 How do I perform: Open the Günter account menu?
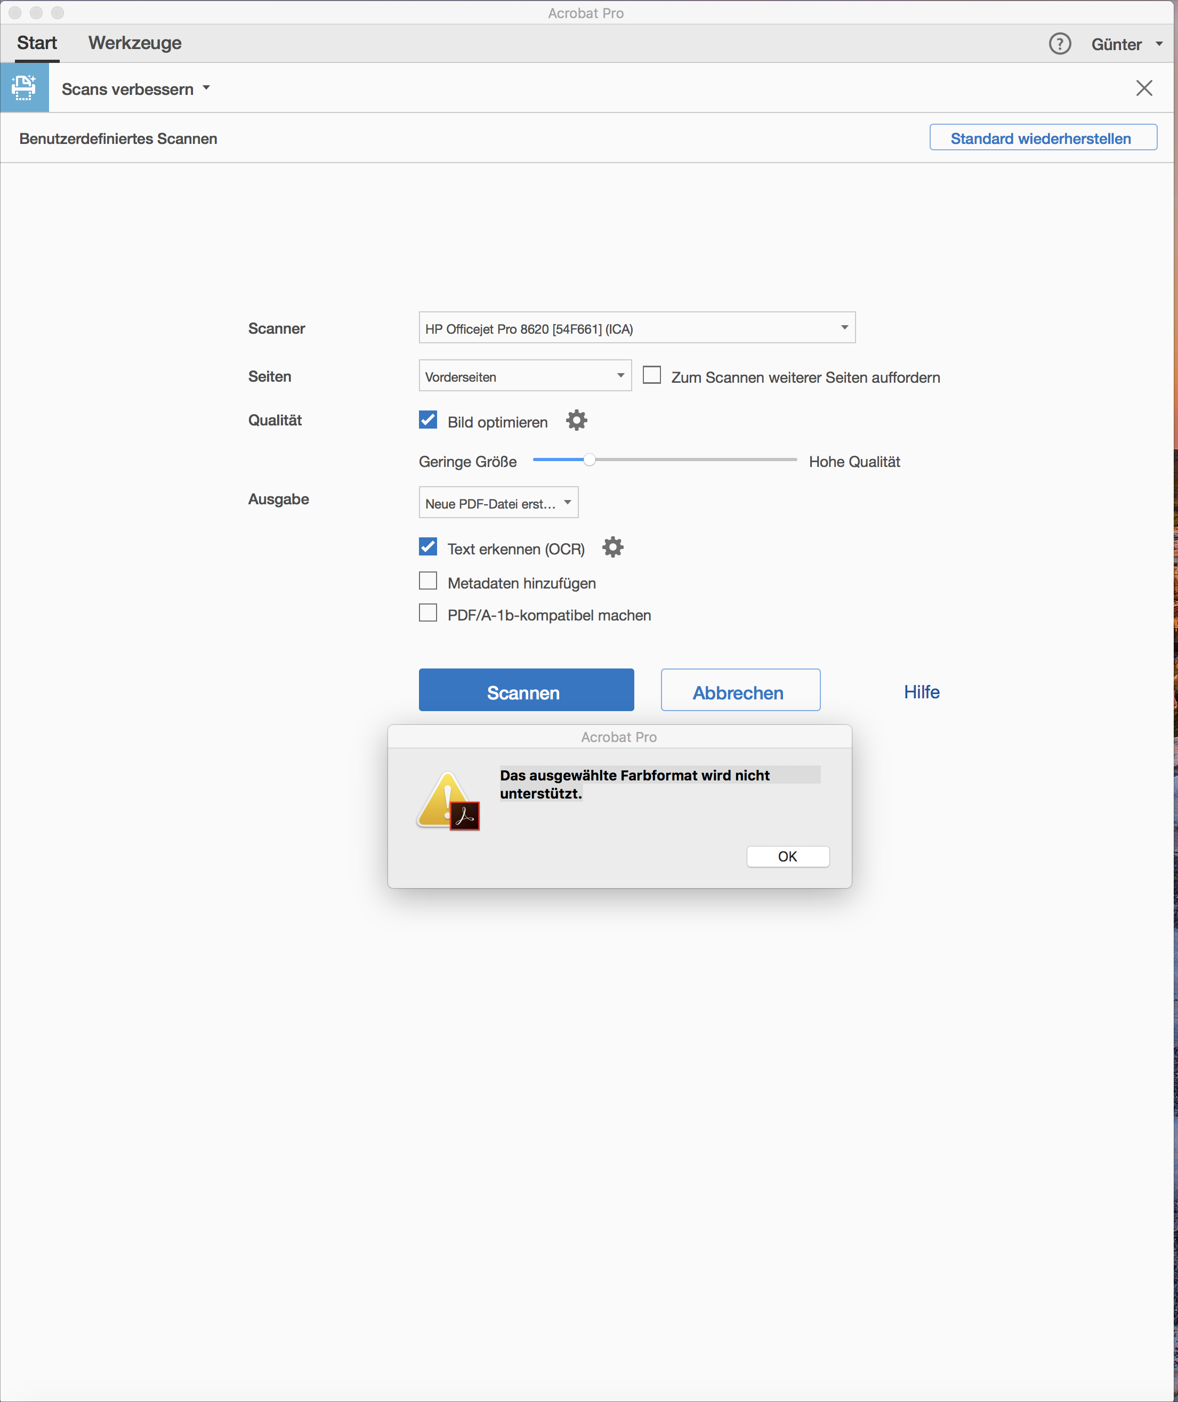(1127, 45)
